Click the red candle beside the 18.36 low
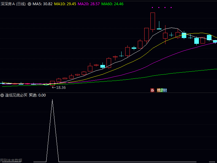The image size is (217, 163). click(x=52, y=82)
